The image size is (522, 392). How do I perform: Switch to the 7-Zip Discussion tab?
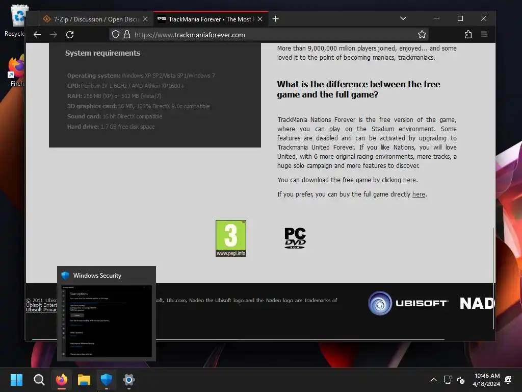point(96,19)
